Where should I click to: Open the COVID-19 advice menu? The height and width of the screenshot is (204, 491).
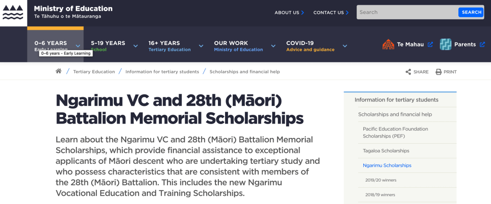[310, 46]
